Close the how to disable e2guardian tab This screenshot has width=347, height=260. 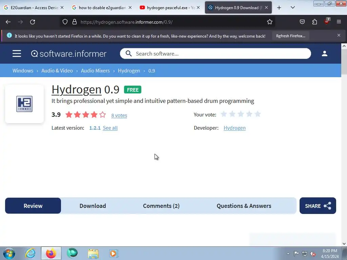(x=130, y=7)
